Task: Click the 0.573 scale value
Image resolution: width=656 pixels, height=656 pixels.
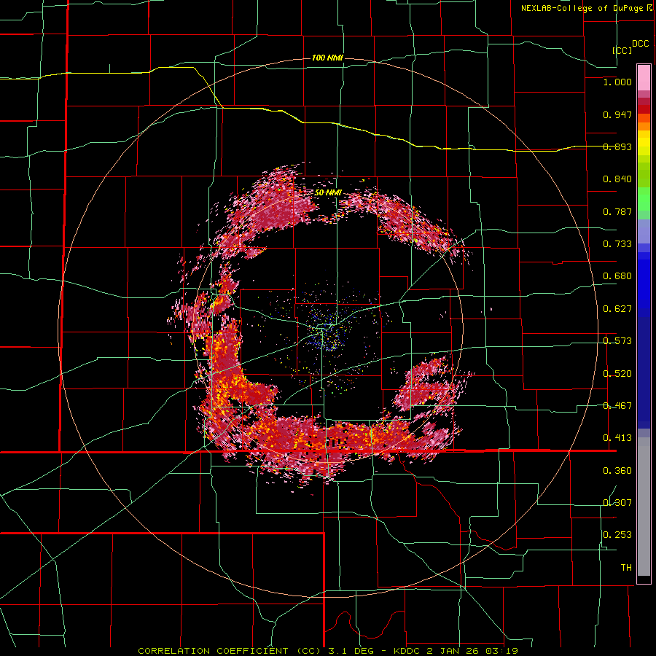Action: (617, 341)
